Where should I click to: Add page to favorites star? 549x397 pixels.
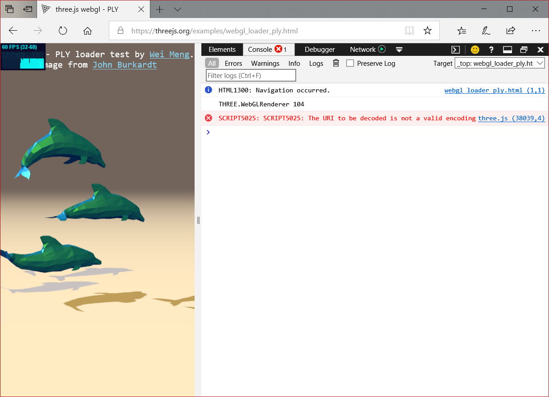tap(428, 31)
